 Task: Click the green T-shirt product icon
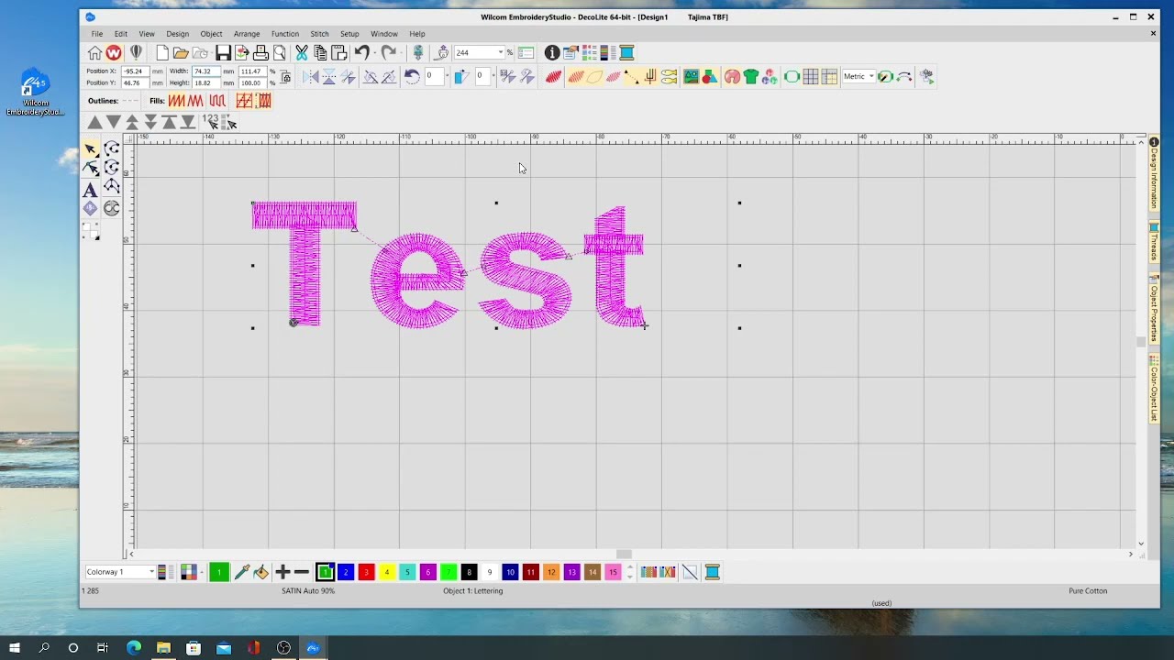point(750,77)
